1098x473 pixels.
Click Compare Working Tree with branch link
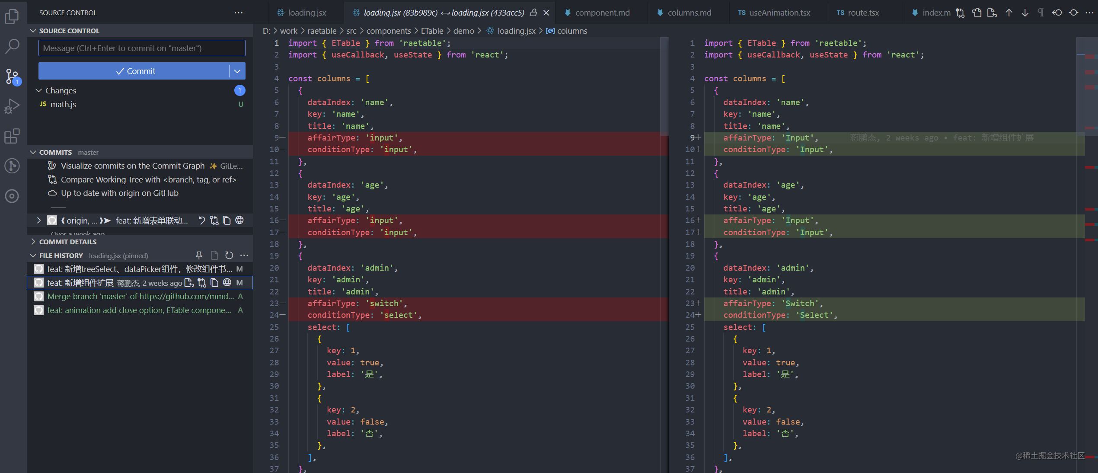148,179
